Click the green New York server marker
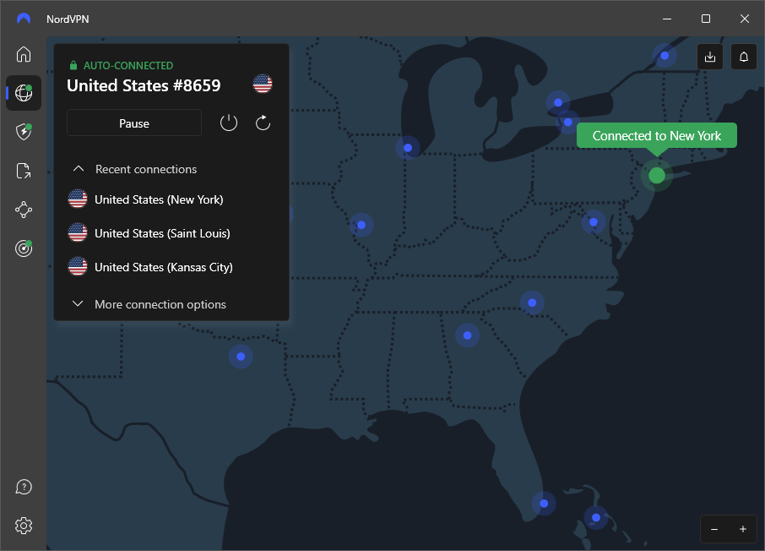The image size is (765, 551). coord(657,176)
